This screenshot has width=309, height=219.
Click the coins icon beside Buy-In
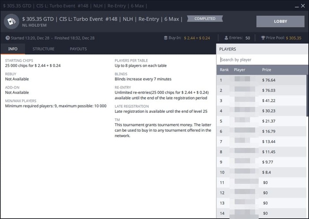pos(166,38)
